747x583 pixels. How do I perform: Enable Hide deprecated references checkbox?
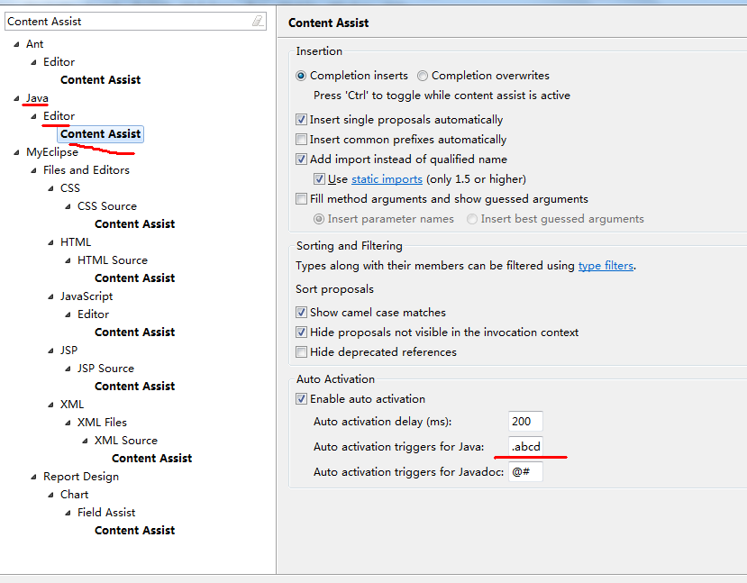302,352
